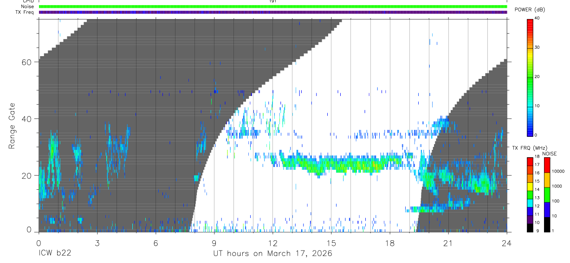This screenshot has height=263, width=570.
Task: Click the 'Noise' row label at top left
Action: (28, 6)
